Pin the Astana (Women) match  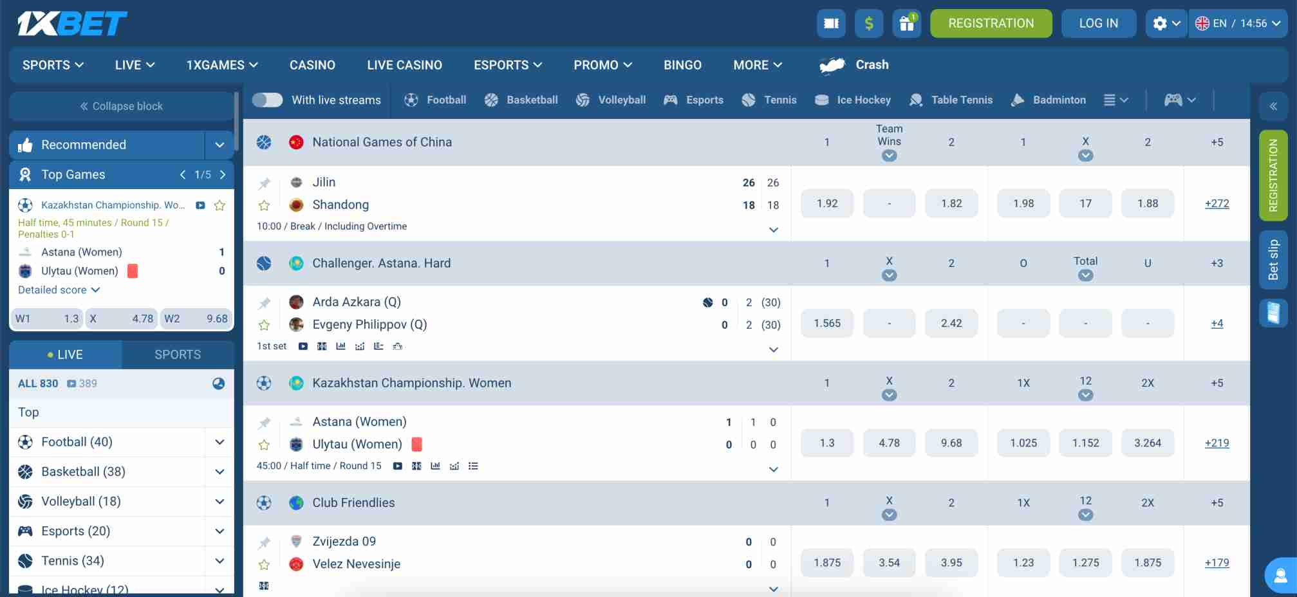click(x=264, y=423)
